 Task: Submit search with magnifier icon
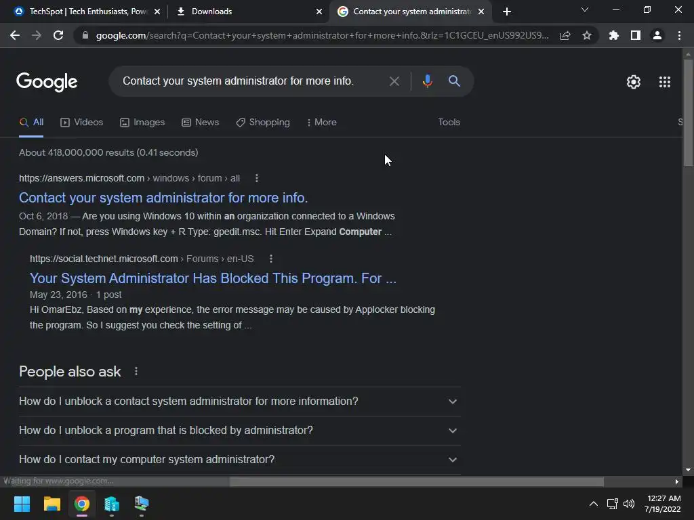tap(454, 81)
